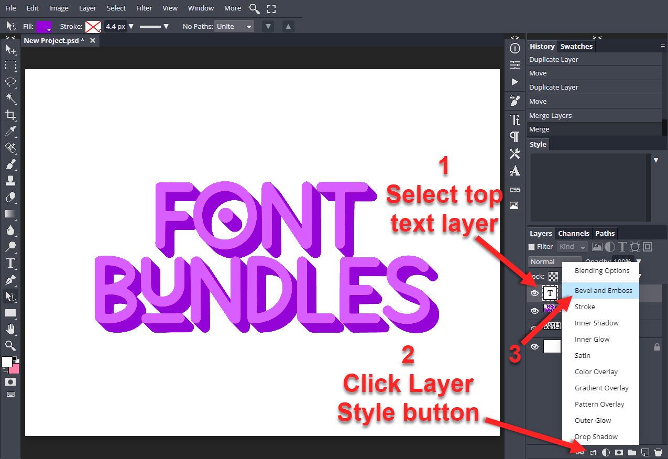Open the CSS panel icon
The image size is (668, 459).
click(x=515, y=189)
